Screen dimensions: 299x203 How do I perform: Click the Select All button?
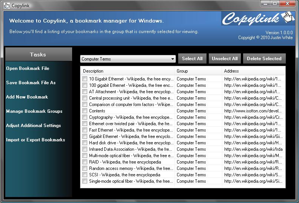click(192, 59)
